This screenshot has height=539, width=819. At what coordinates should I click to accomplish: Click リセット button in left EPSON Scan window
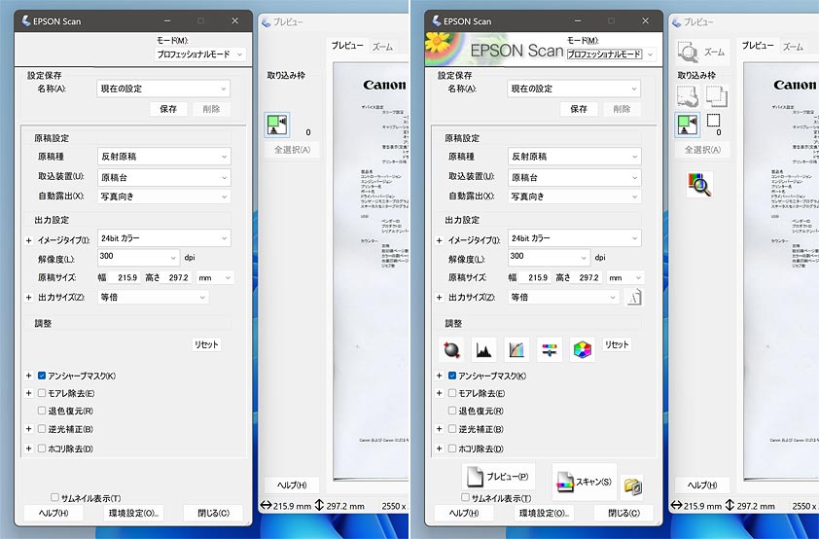pos(206,344)
